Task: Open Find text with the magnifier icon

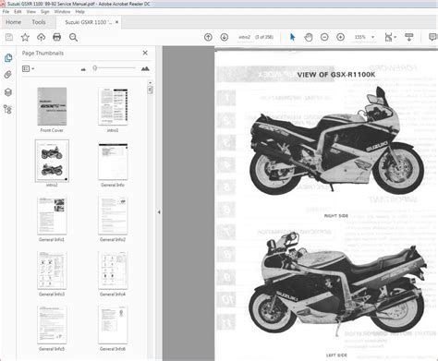Action: point(73,37)
